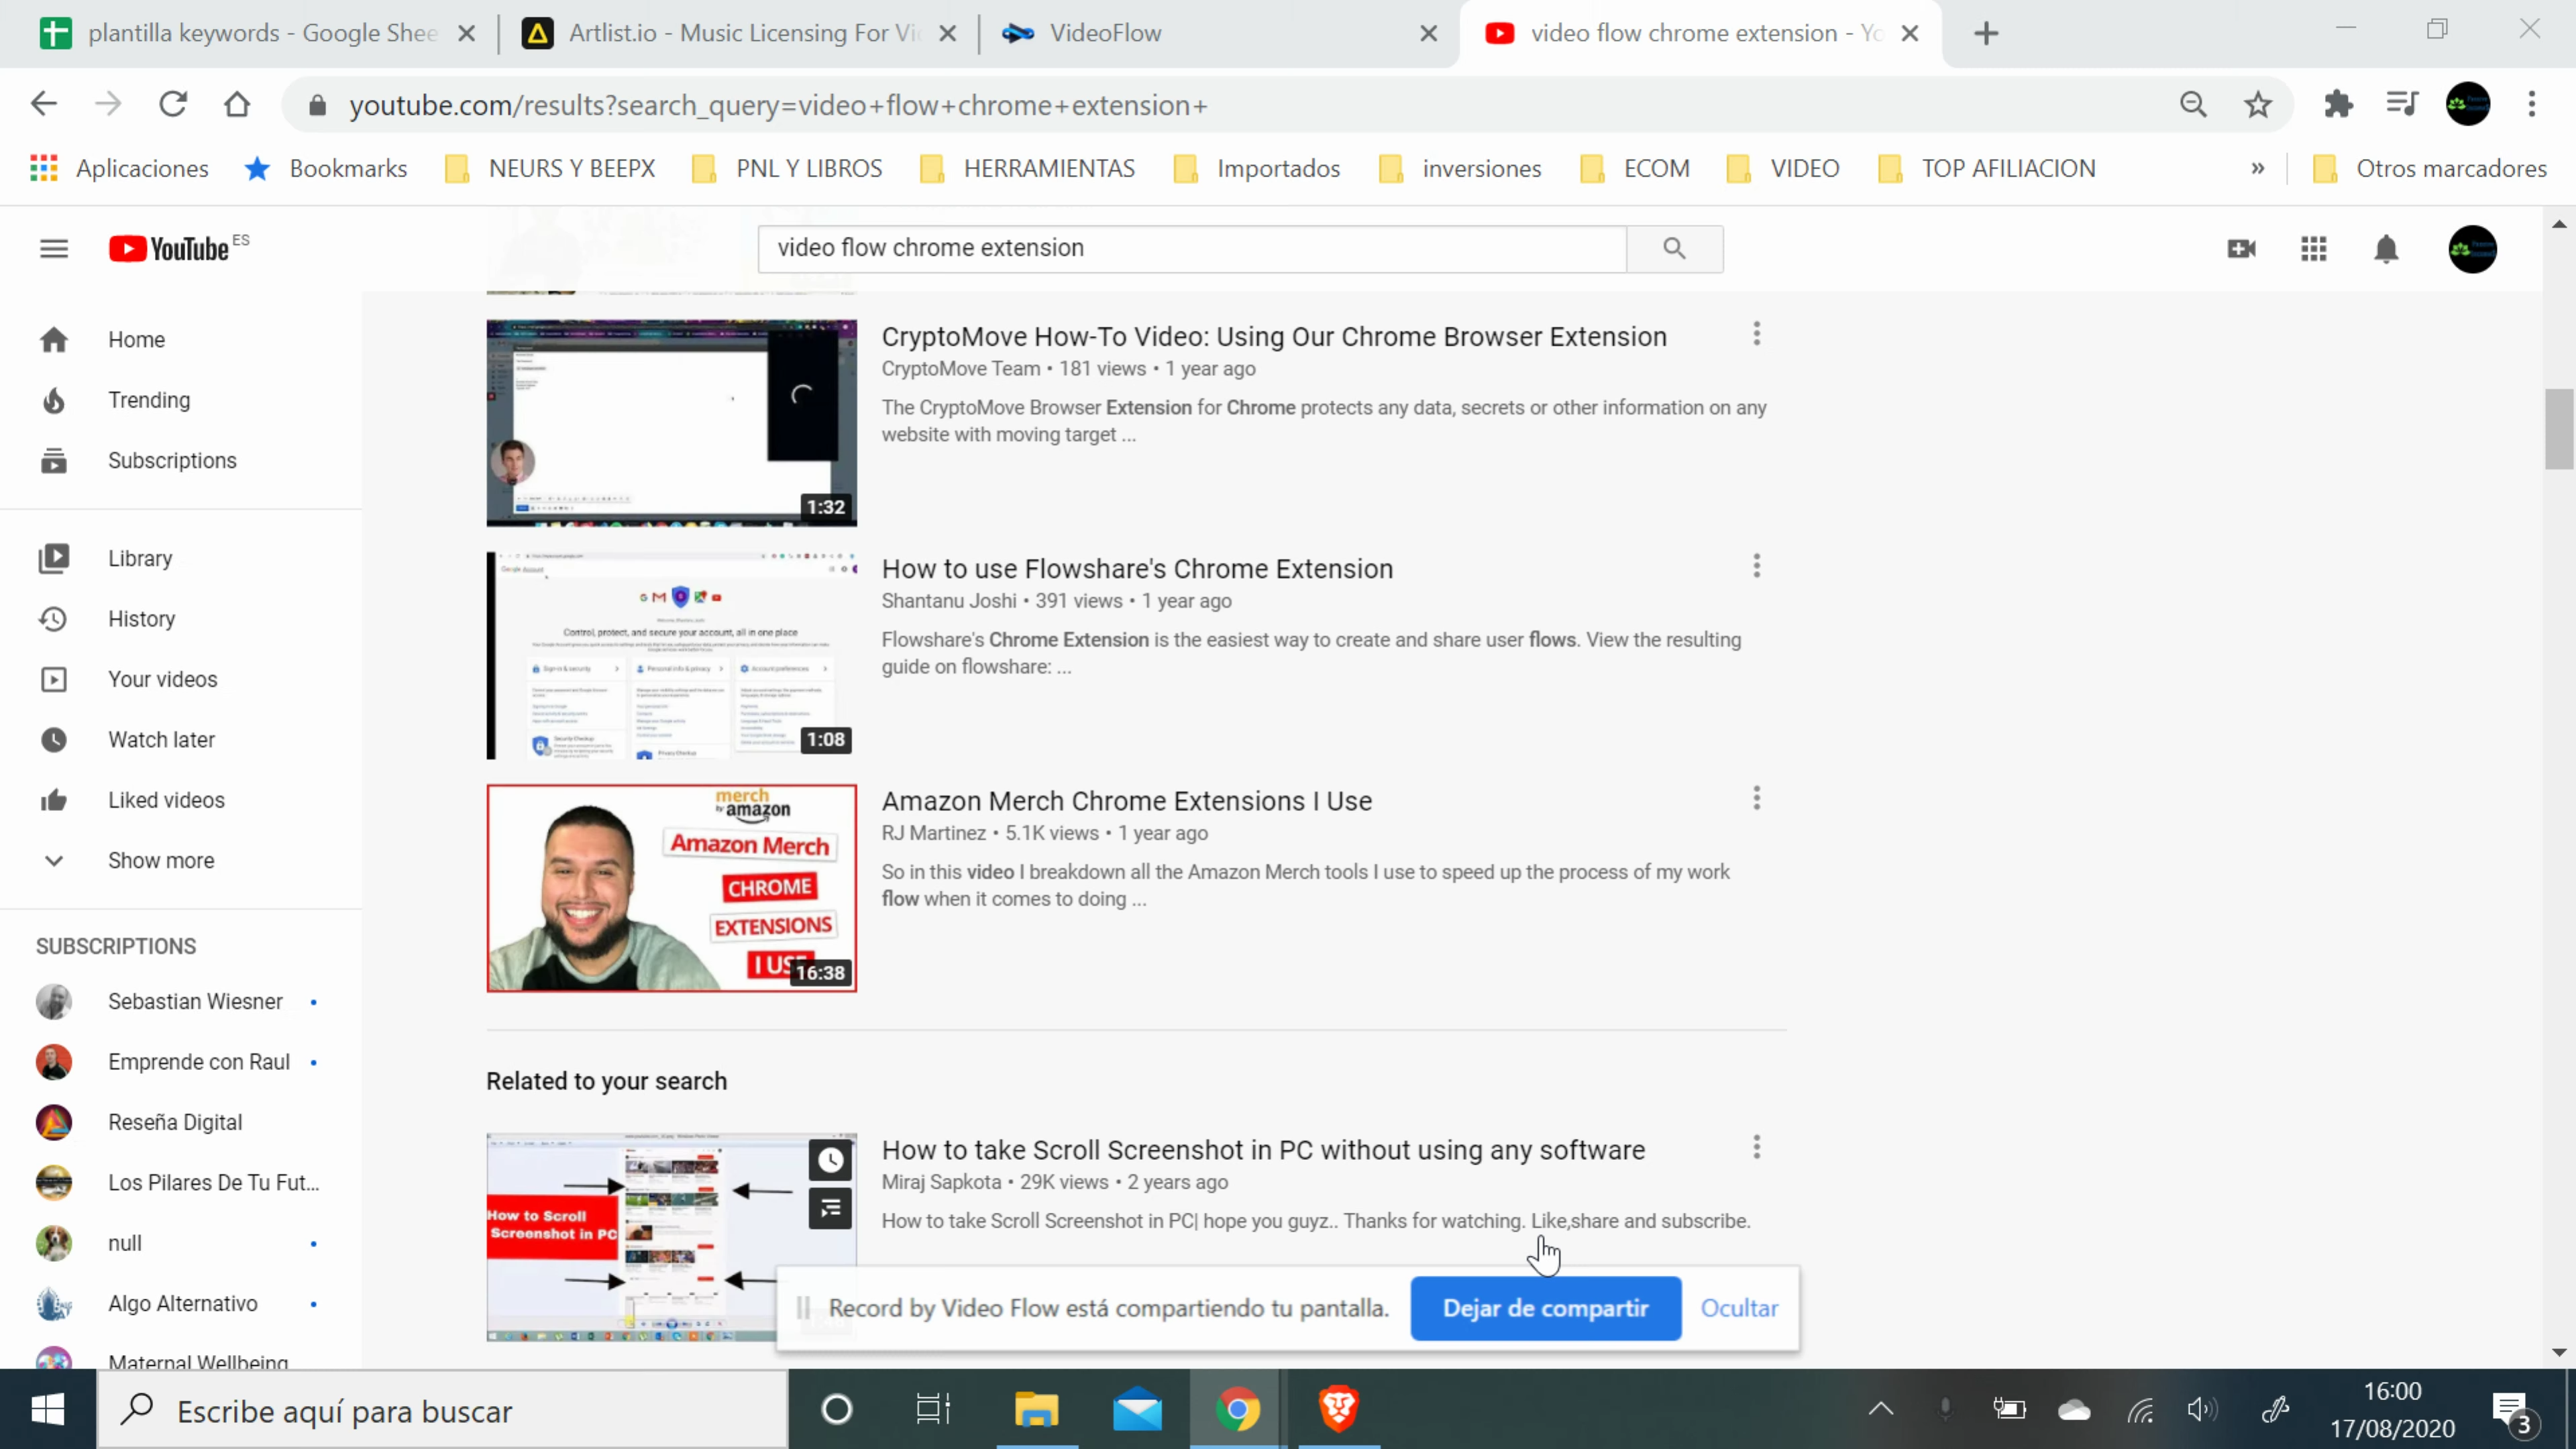Click the zoom magnifier icon in address bar

coord(2193,104)
